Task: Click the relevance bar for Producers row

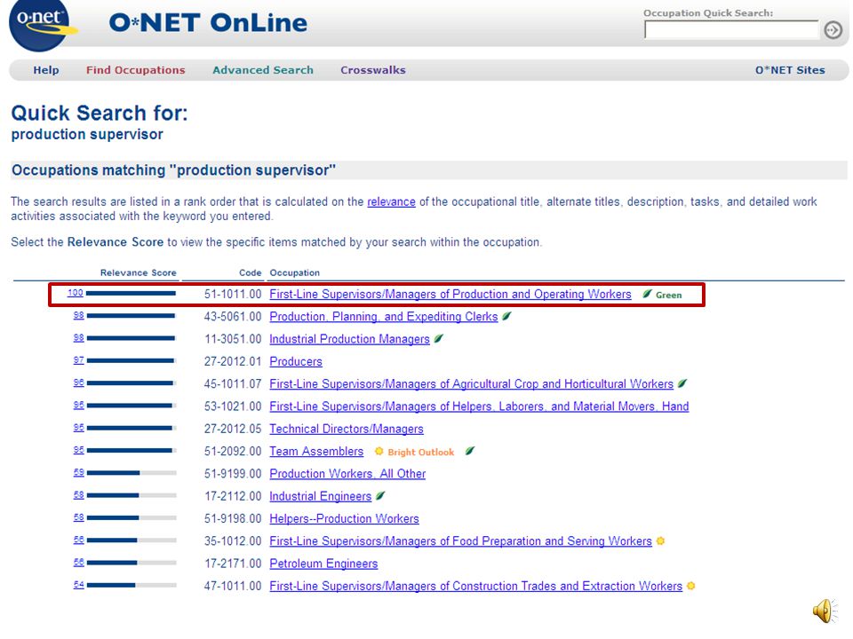Action: pyautogui.click(x=132, y=360)
